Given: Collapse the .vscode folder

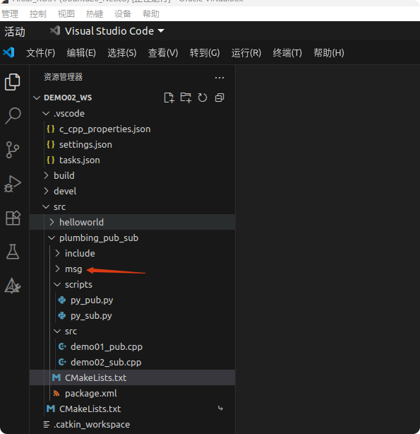Looking at the screenshot, I should coord(46,114).
